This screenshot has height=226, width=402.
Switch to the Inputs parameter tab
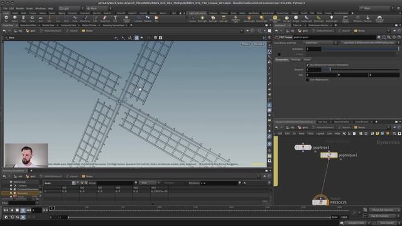pyautogui.click(x=307, y=60)
